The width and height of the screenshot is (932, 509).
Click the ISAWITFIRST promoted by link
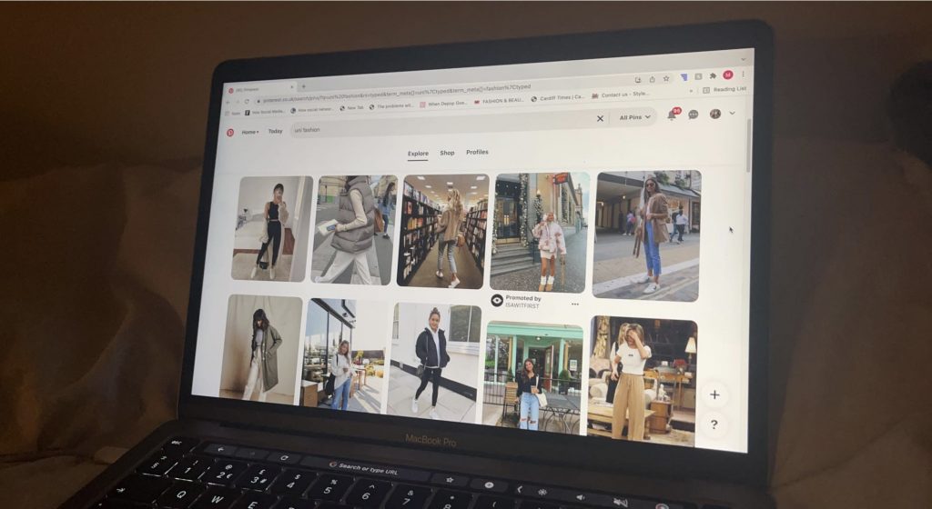[522, 304]
